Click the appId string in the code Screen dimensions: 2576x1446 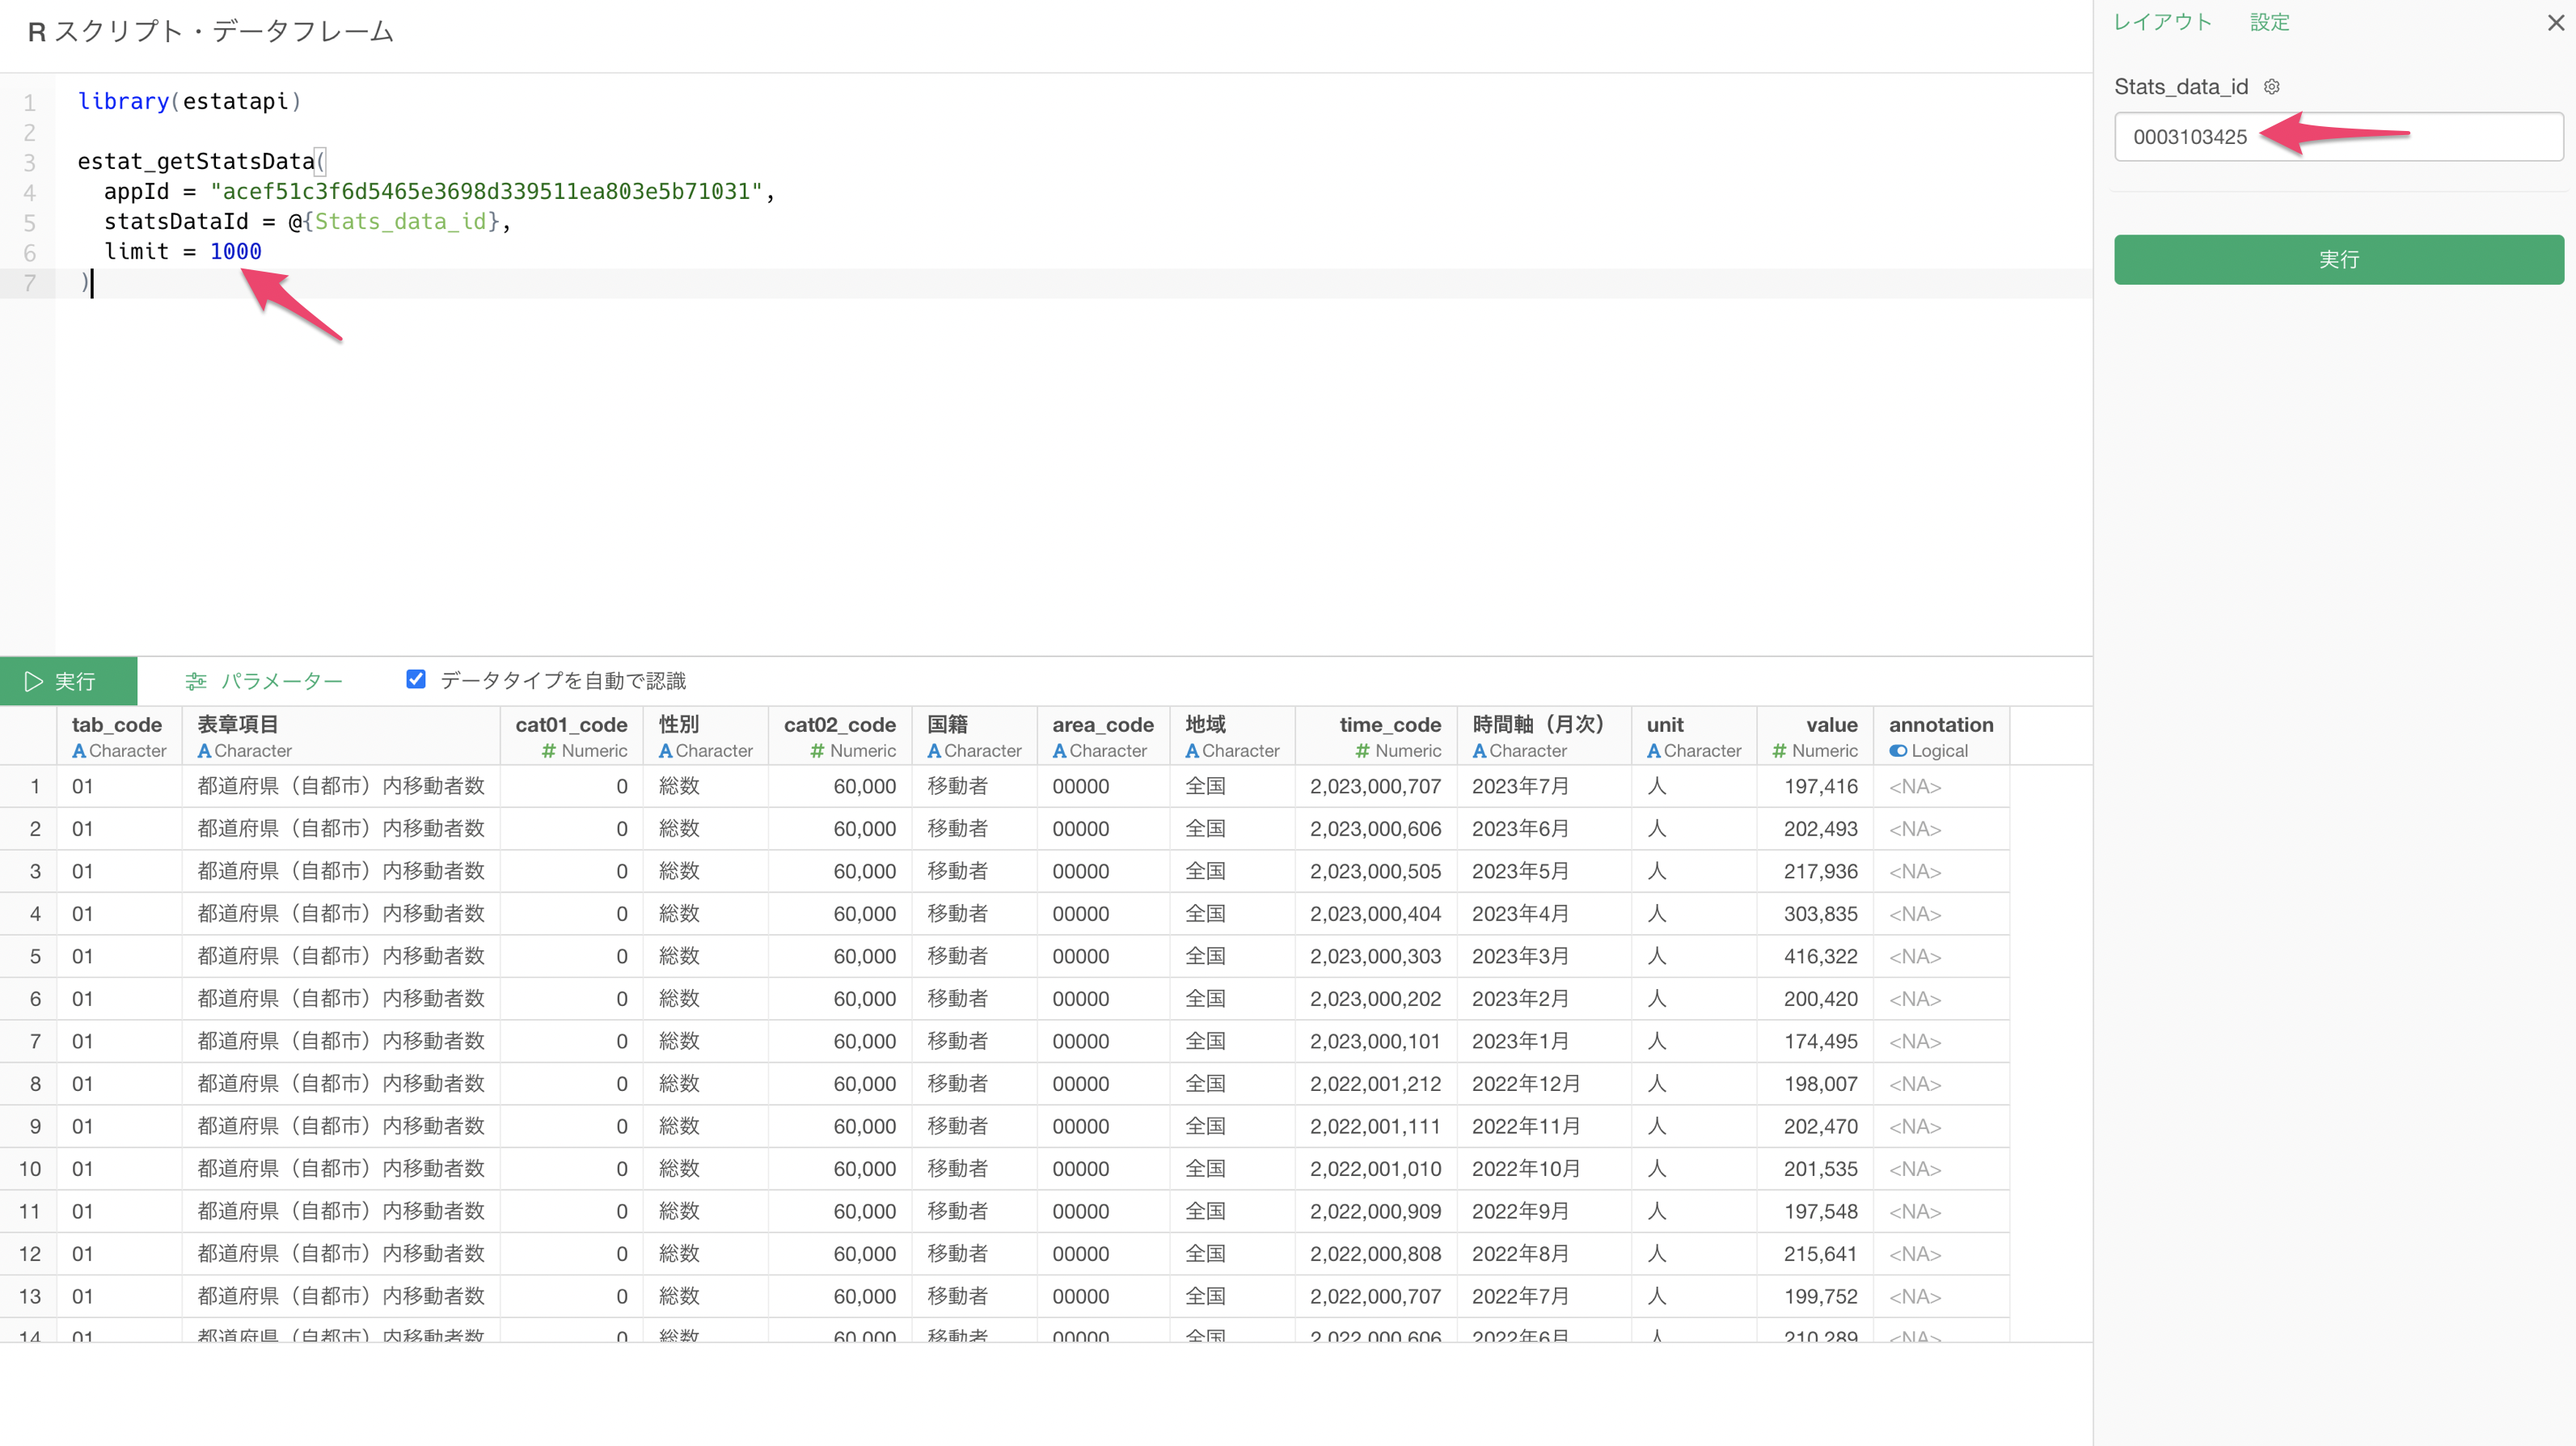click(x=486, y=191)
